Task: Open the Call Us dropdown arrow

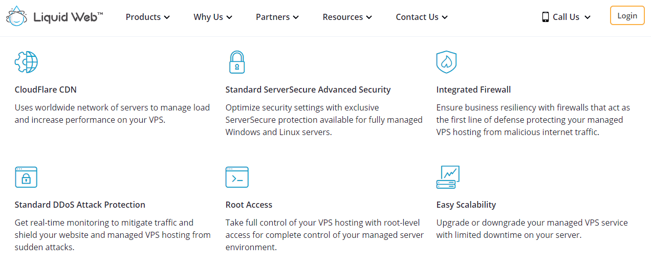Action: pos(587,17)
